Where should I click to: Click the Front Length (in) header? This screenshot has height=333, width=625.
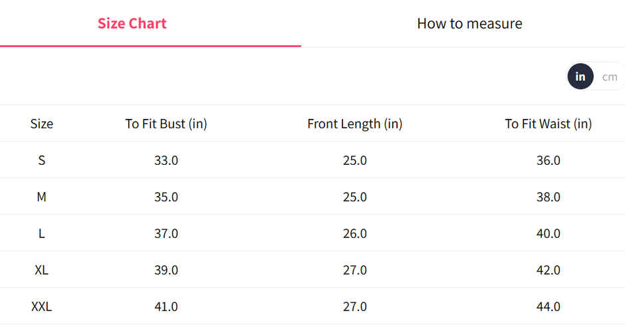click(354, 124)
